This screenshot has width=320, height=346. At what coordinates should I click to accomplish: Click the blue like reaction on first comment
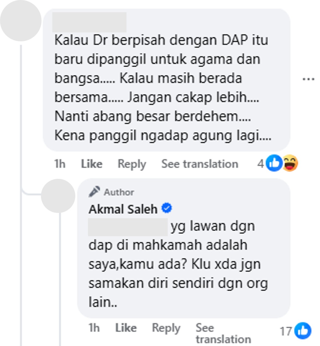pos(273,163)
